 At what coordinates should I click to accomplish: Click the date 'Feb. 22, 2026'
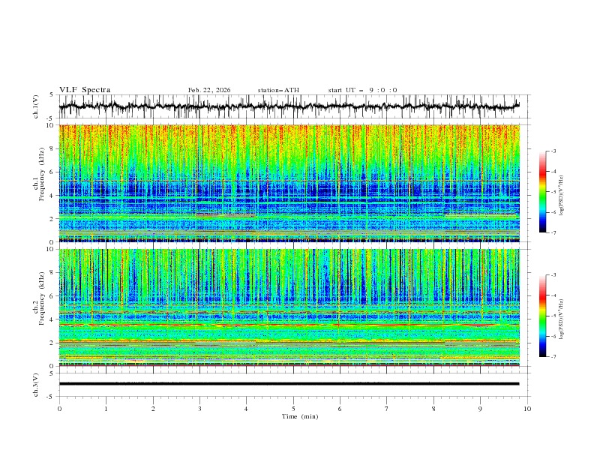(209, 90)
